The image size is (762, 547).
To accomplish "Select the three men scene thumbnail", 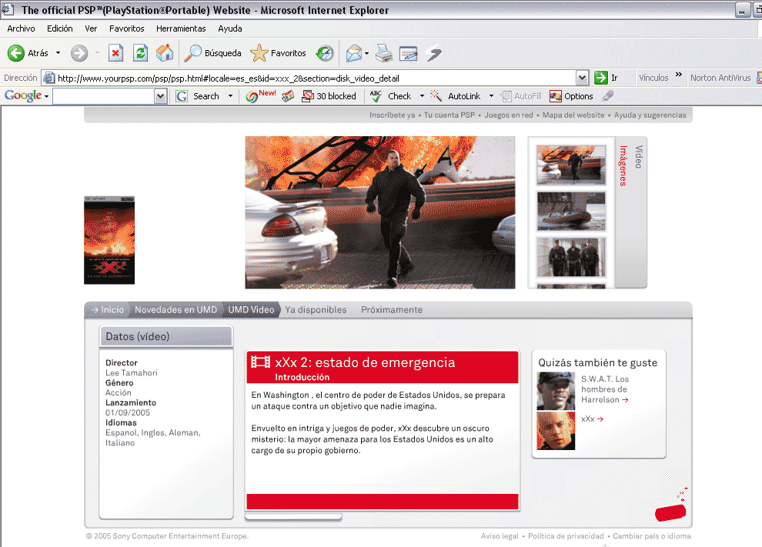I will [571, 257].
